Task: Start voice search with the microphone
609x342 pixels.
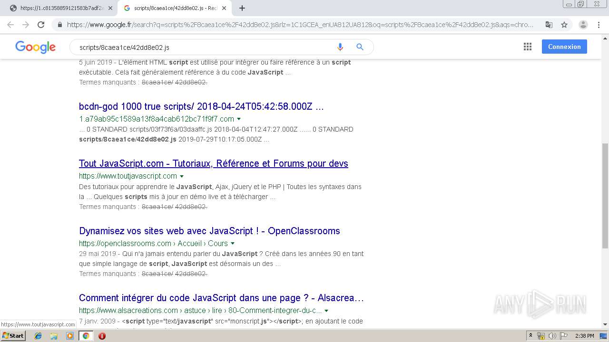Action: pos(340,47)
